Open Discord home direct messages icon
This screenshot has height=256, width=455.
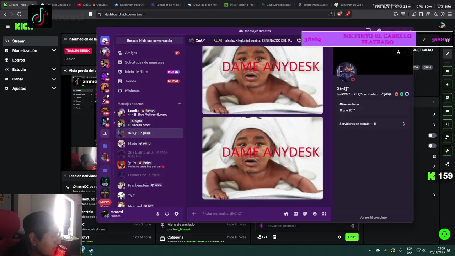(105, 40)
